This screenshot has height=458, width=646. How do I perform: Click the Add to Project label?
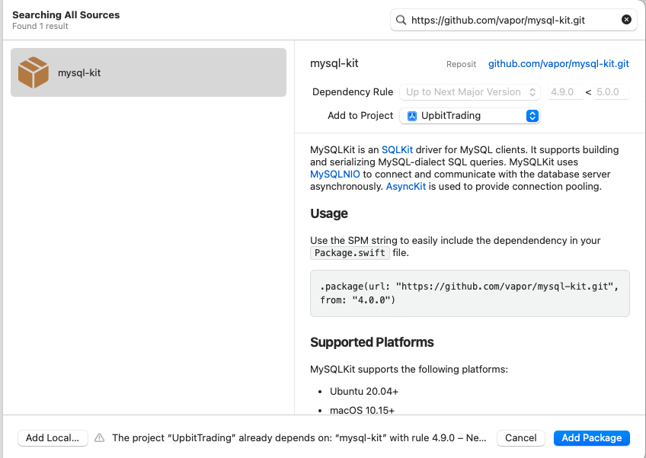360,116
